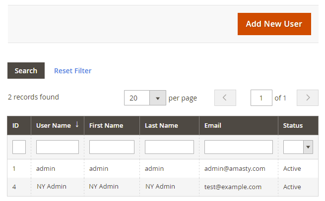325x201 pixels.
Task: Sort by Status column header
Action: pos(293,126)
